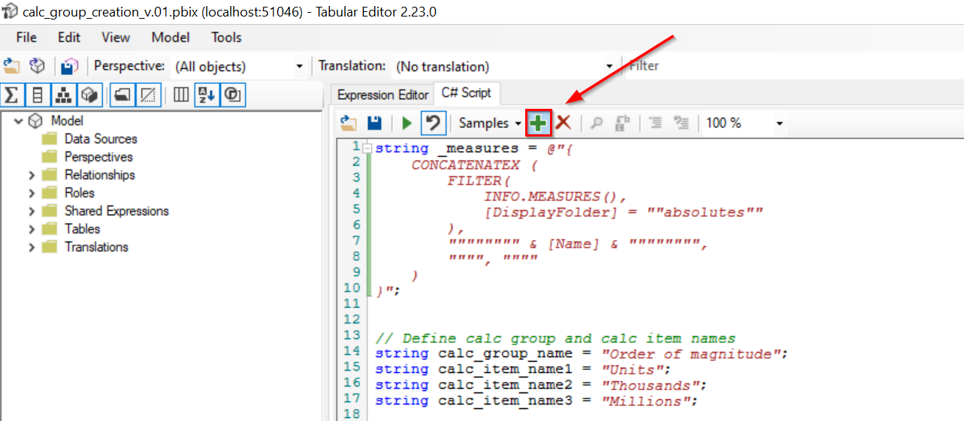
Task: Open the View menu
Action: [116, 38]
